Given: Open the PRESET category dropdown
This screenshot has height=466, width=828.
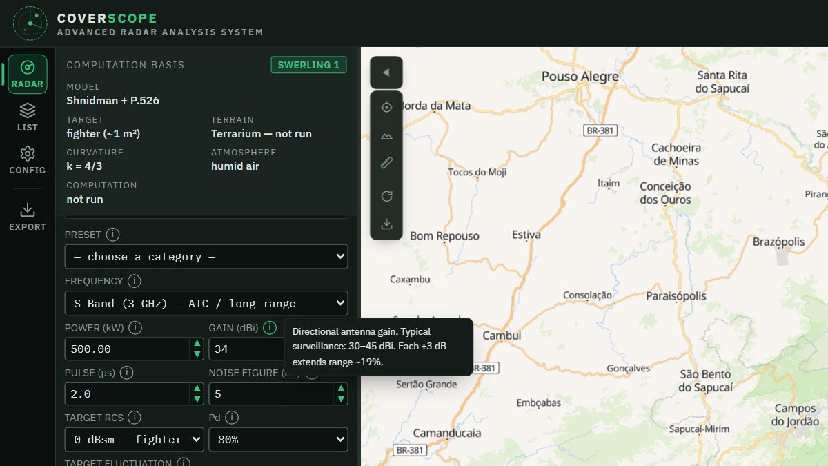Looking at the screenshot, I should (x=206, y=257).
